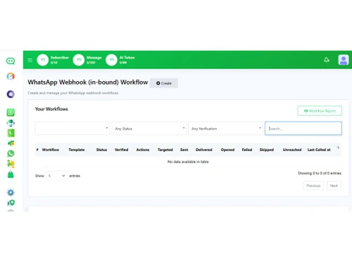Screen dimensions: 352x264
Task: Open the Any Verification dropdown
Action: [x=225, y=128]
